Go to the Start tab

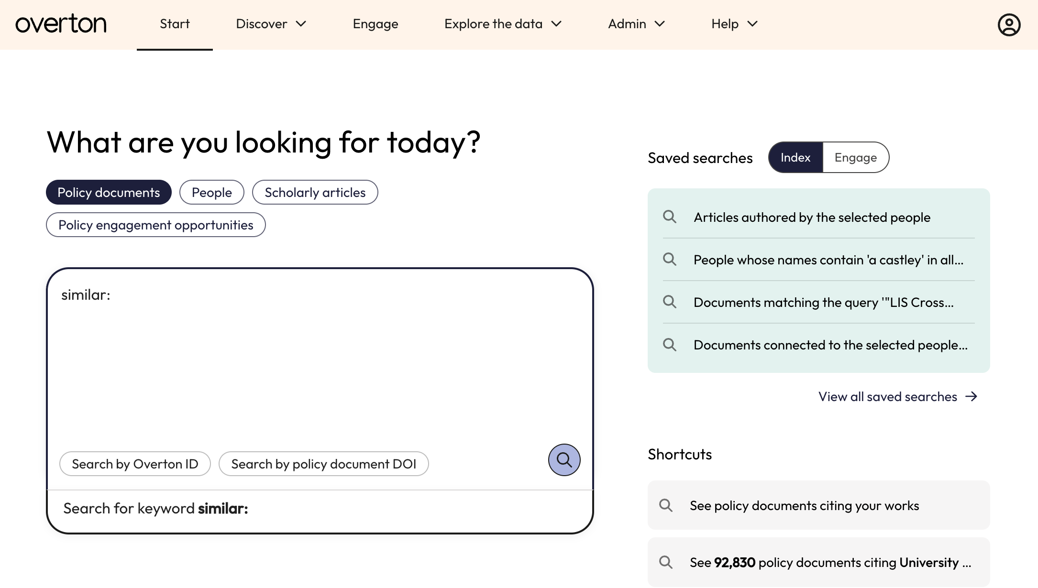[175, 24]
